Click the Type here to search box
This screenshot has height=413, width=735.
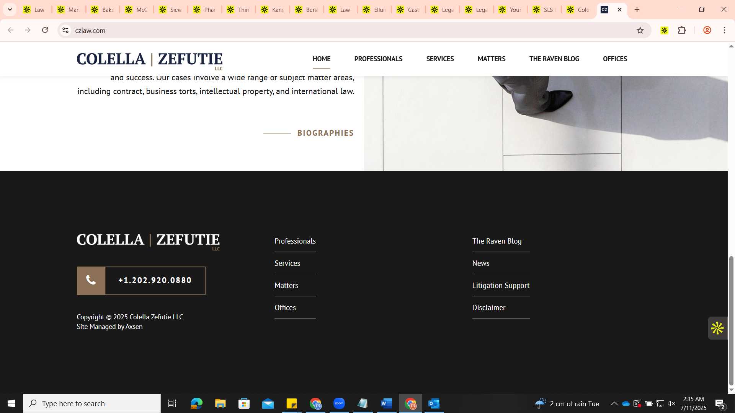pos(92,403)
